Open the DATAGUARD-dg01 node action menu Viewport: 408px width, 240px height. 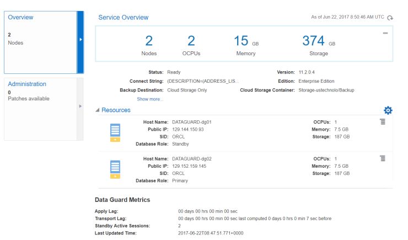[x=383, y=121]
